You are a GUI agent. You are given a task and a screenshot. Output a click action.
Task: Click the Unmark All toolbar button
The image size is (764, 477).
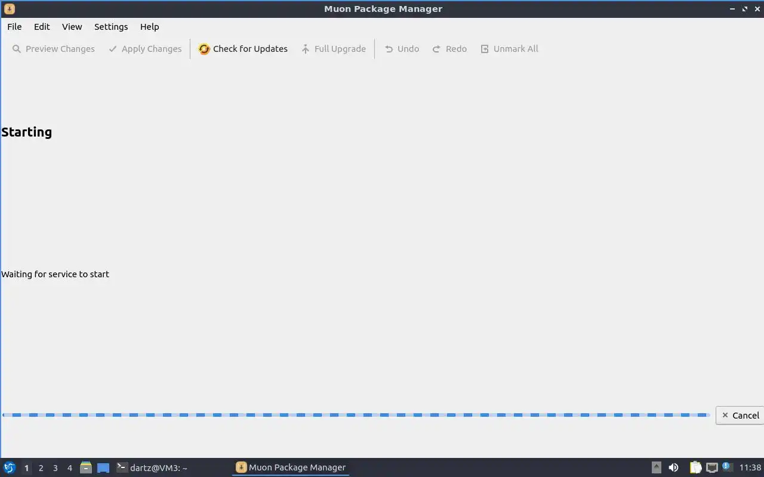509,49
